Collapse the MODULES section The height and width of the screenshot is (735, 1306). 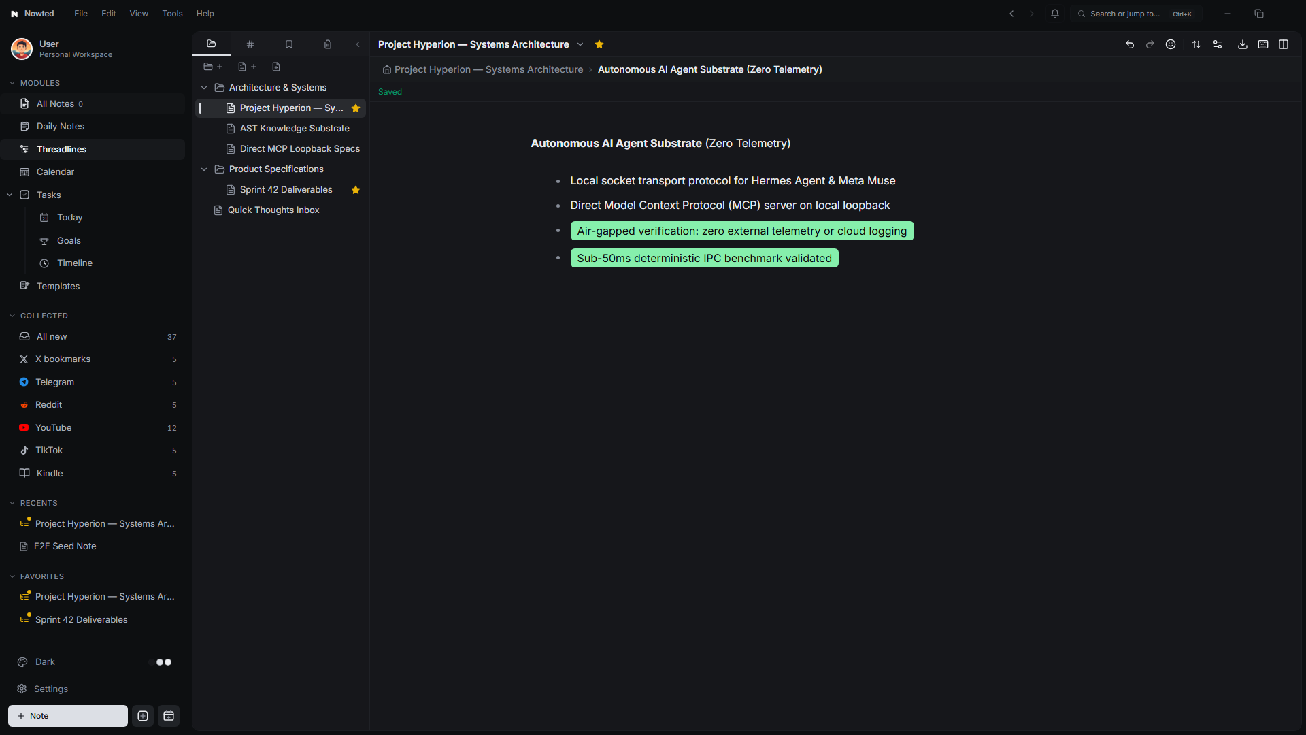pyautogui.click(x=12, y=83)
